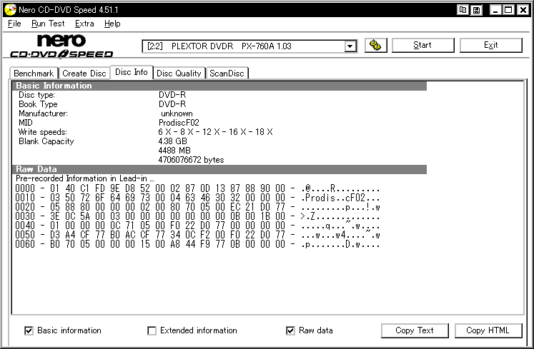Screen dimensions: 534x349
Task: Switch to the Create Disc tab
Action: click(x=84, y=73)
